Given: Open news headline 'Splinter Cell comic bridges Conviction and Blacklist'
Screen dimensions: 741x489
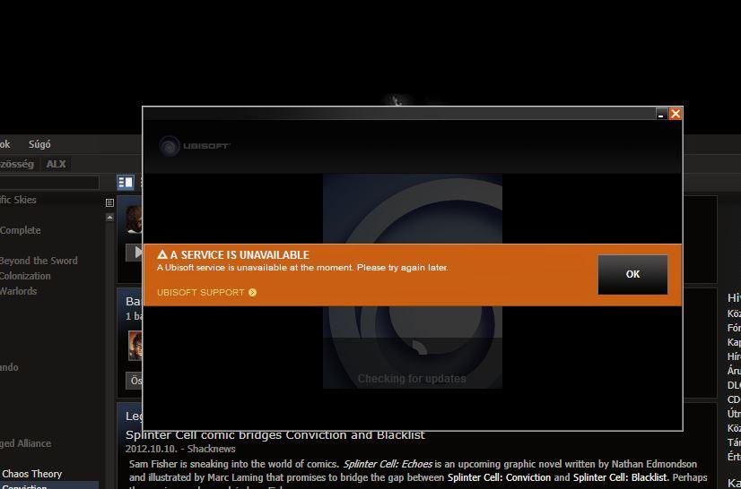Looking at the screenshot, I should tap(275, 435).
